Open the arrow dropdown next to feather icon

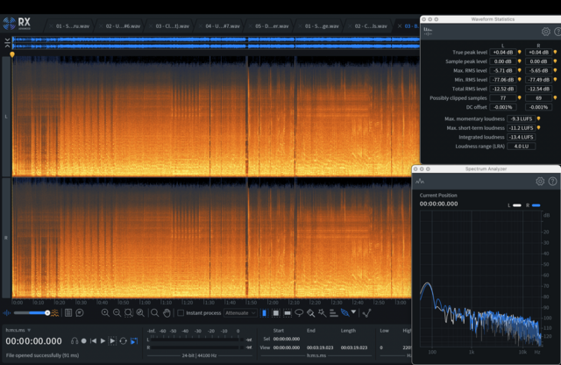click(353, 312)
